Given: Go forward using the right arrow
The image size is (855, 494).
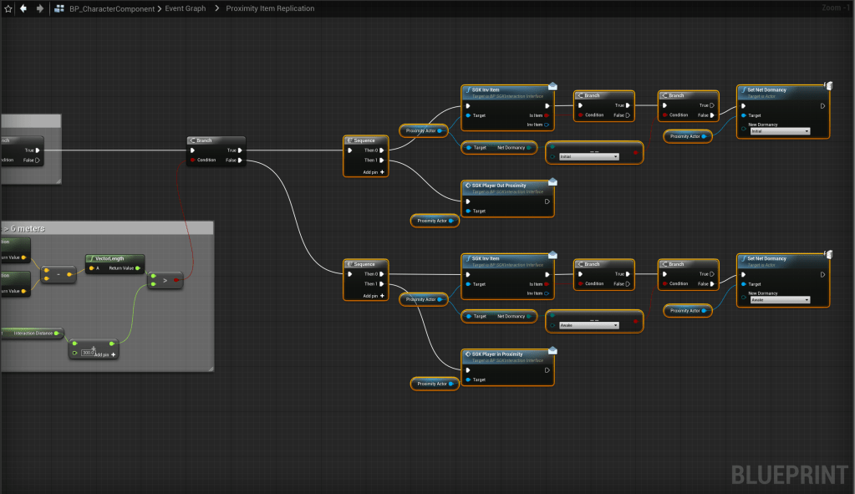Looking at the screenshot, I should pos(39,8).
